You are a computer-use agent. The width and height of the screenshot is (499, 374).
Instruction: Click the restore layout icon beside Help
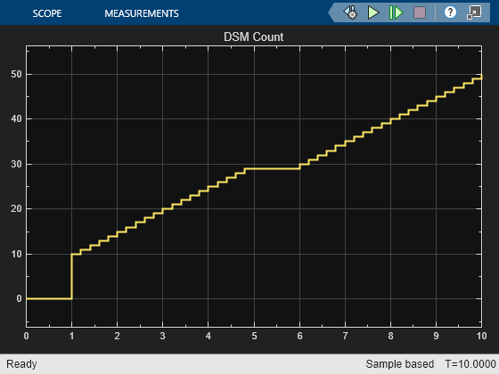(x=474, y=12)
